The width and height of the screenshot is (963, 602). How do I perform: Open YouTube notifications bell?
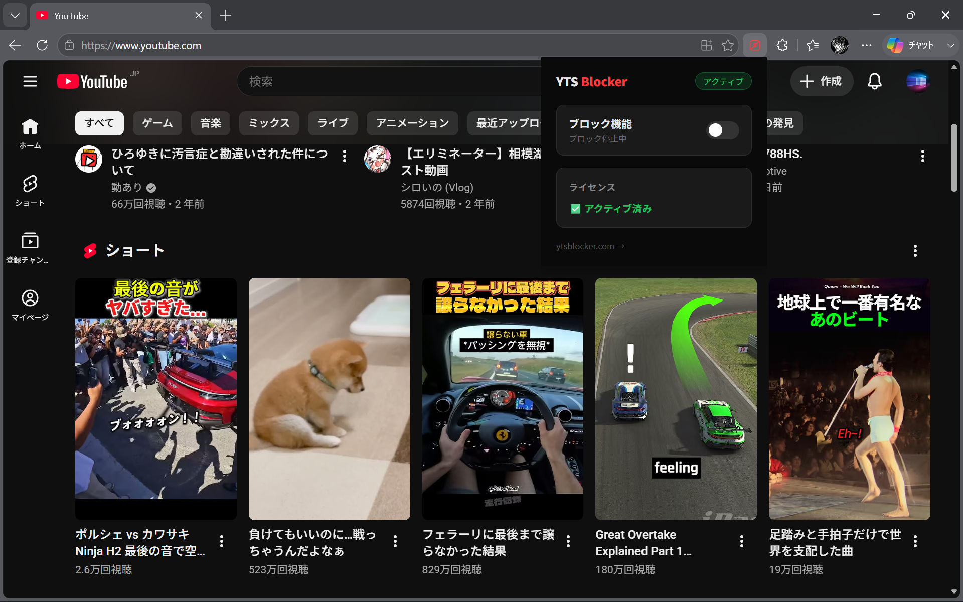click(875, 81)
